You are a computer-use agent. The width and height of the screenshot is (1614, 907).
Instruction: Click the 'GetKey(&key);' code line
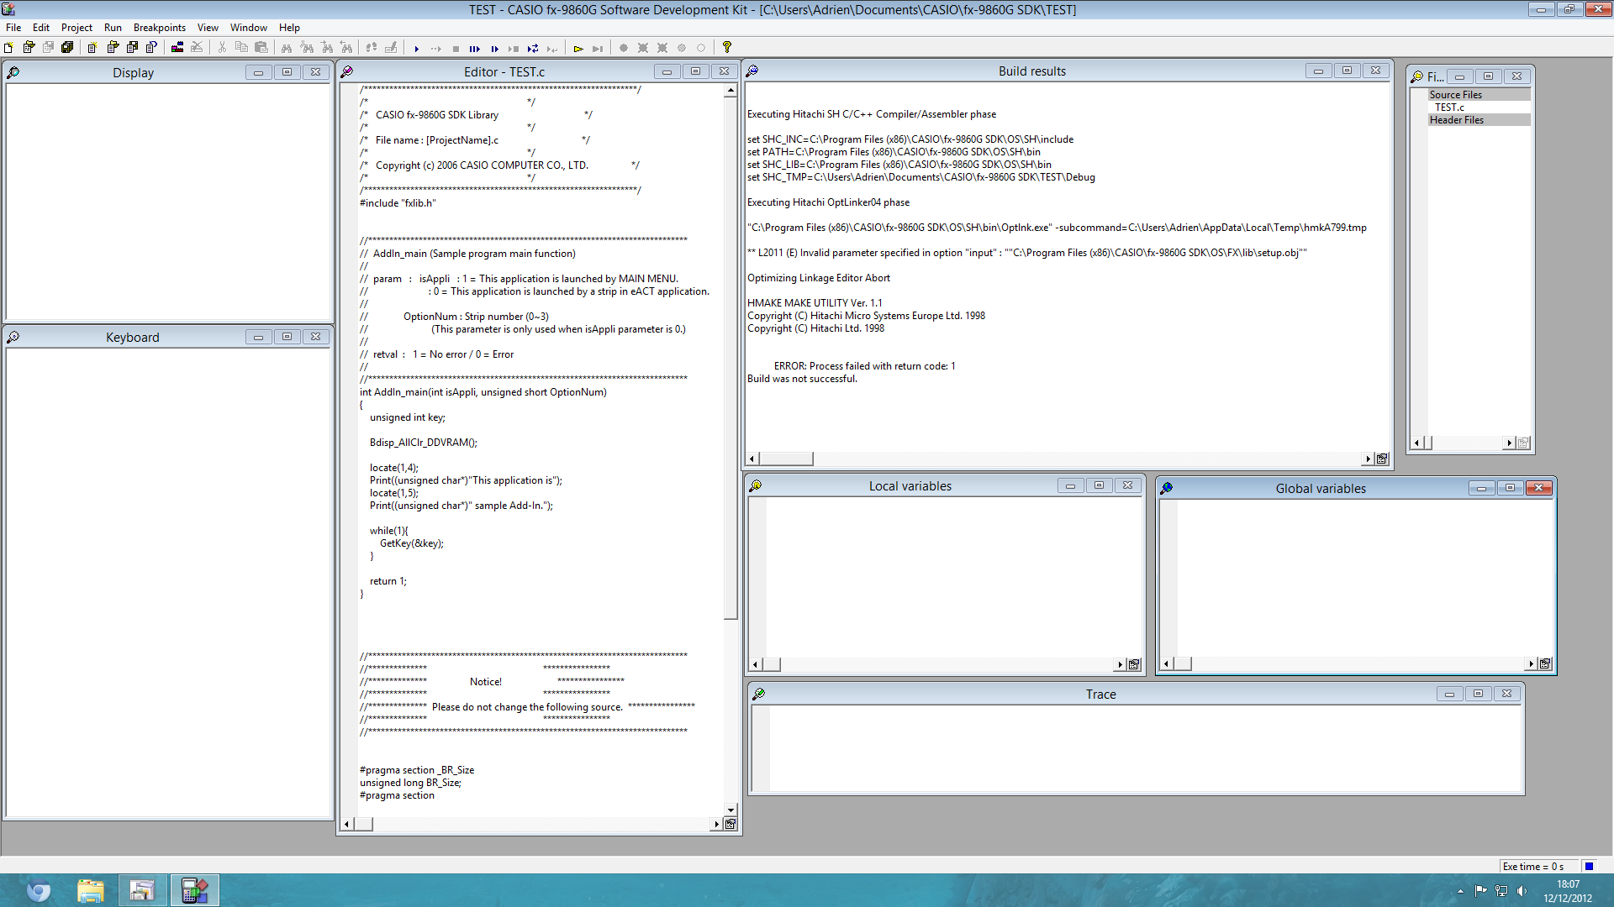click(x=411, y=543)
